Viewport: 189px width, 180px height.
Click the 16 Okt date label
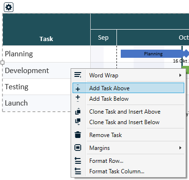181,61
